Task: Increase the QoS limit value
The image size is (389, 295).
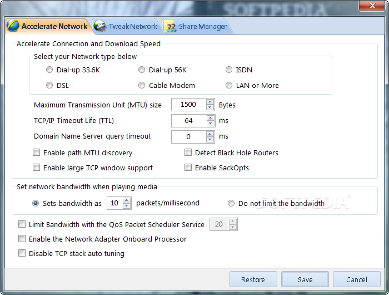Action: (x=233, y=222)
